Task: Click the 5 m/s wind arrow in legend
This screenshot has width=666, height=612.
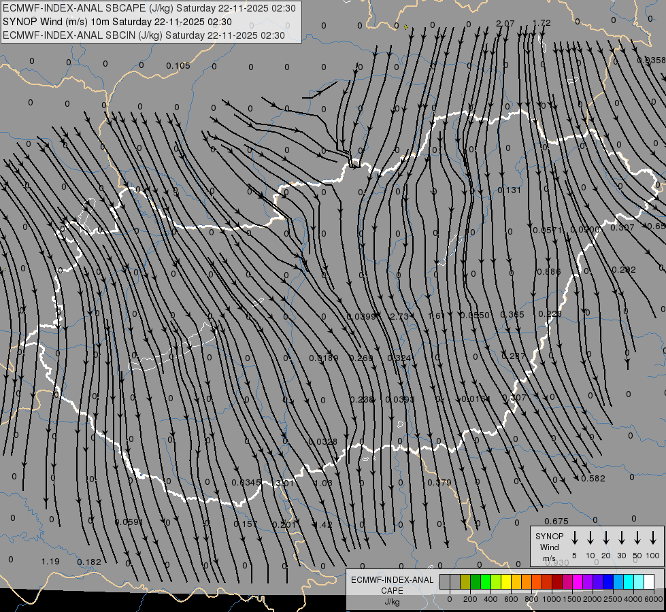Action: click(575, 538)
